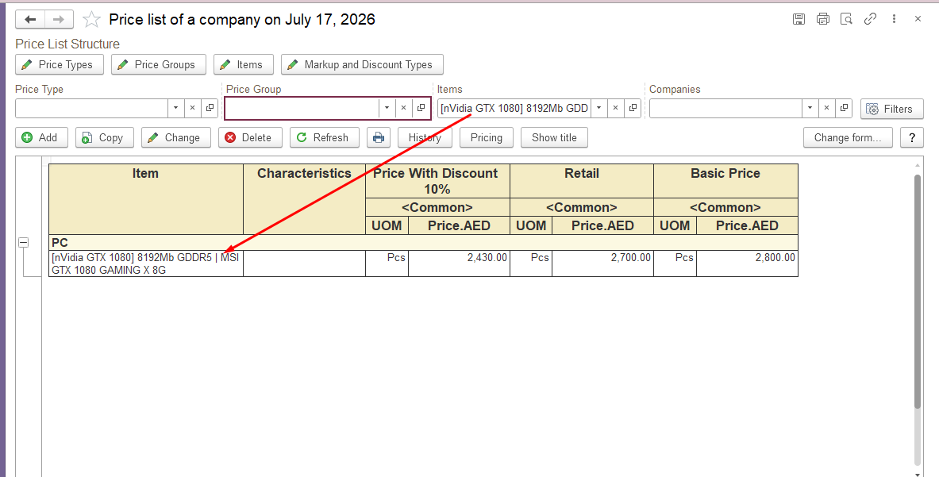Click the vertical scrollbar of the table
The height and width of the screenshot is (477, 939).
[918, 291]
